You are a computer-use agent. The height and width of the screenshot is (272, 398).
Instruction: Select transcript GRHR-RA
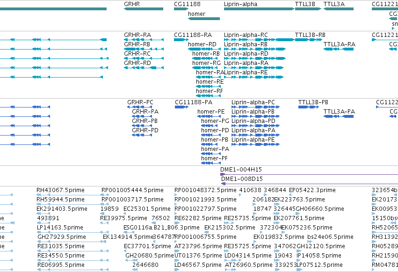click(144, 40)
